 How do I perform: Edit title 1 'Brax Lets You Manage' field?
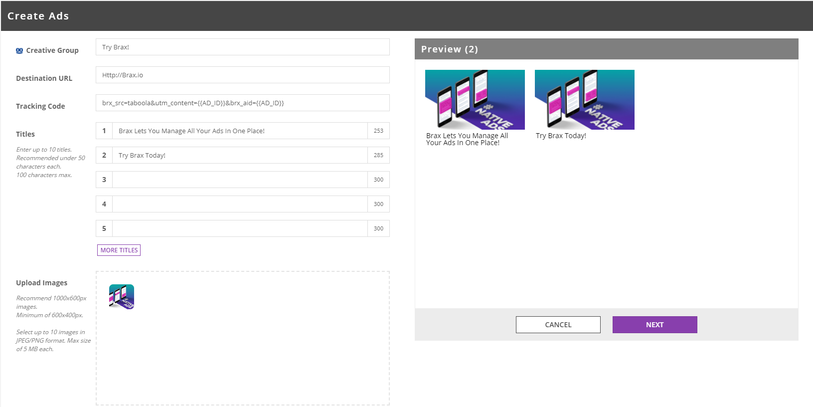(240, 131)
